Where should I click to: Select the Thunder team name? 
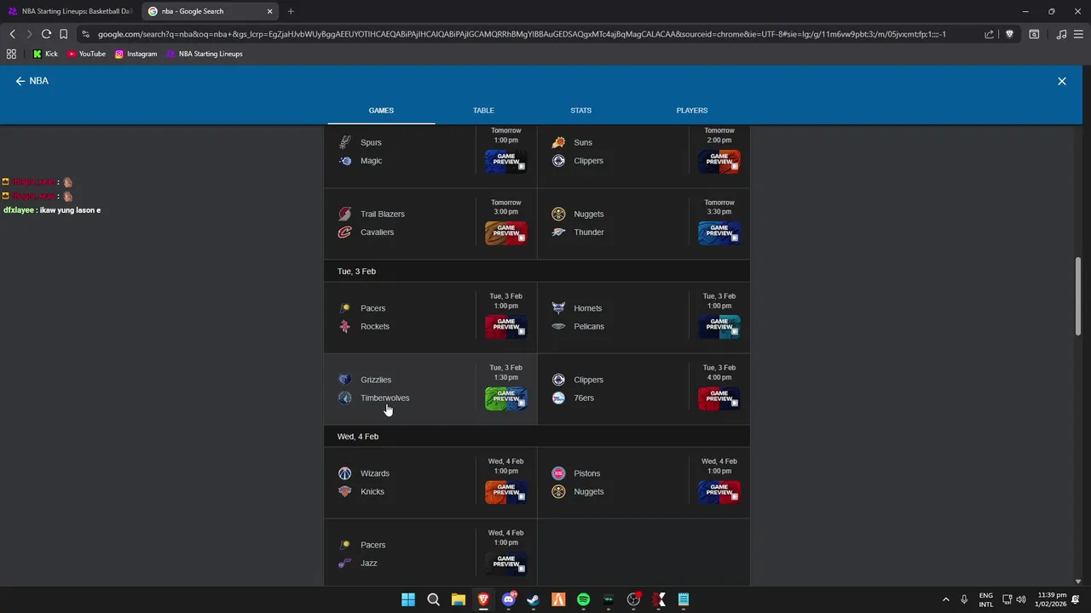click(589, 232)
